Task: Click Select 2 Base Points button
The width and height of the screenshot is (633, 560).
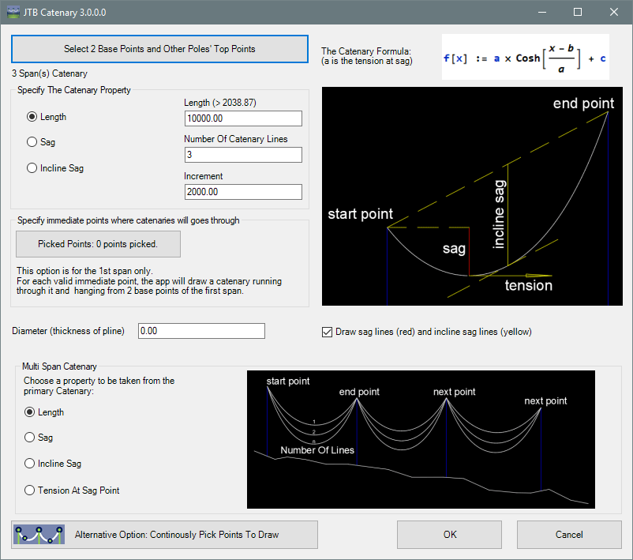Action: point(160,49)
